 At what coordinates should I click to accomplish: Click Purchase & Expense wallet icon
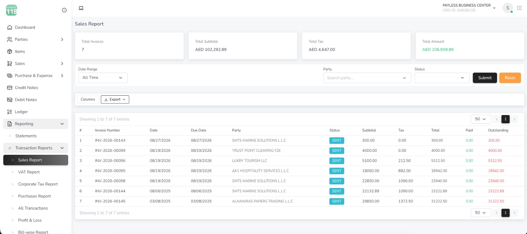pyautogui.click(x=10, y=76)
